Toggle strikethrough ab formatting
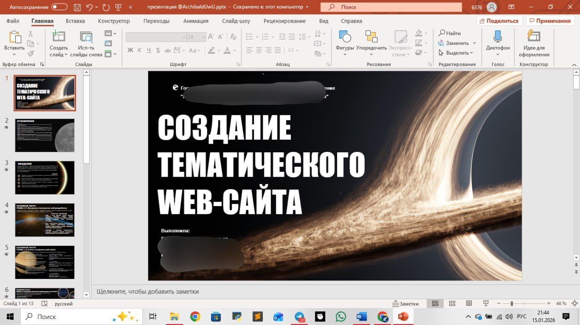Image resolution: width=580 pixels, height=325 pixels. 167,50
